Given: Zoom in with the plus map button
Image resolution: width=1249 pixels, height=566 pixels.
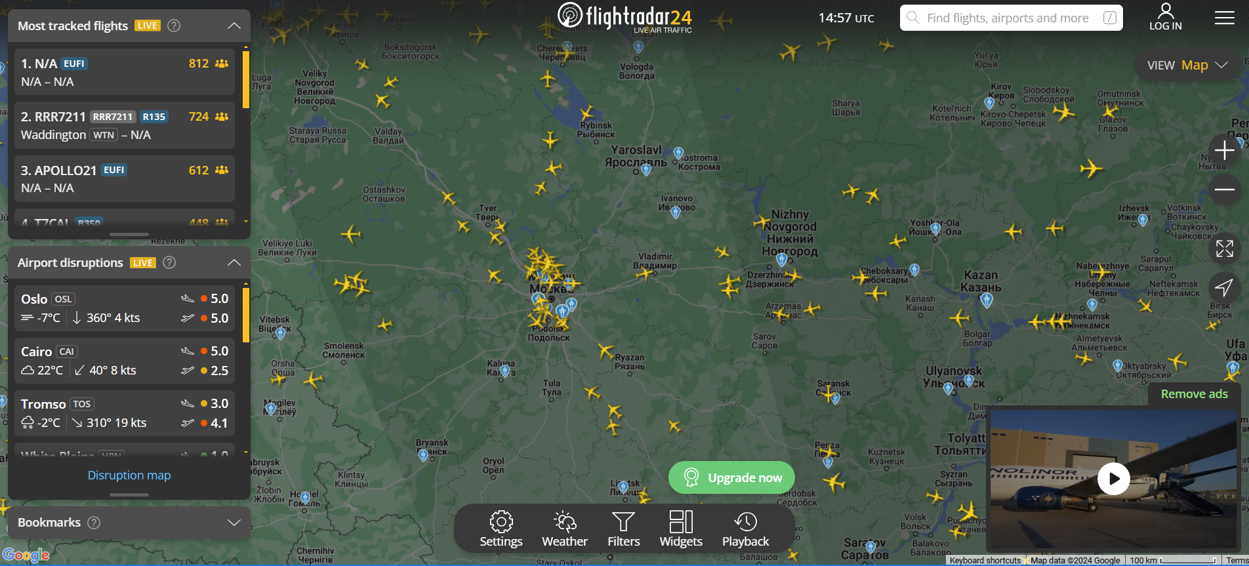Looking at the screenshot, I should tap(1224, 150).
